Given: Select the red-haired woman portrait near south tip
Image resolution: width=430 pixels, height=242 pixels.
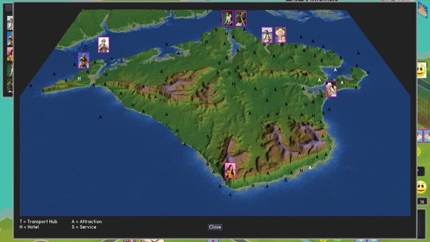Looking at the screenshot, I should [230, 170].
